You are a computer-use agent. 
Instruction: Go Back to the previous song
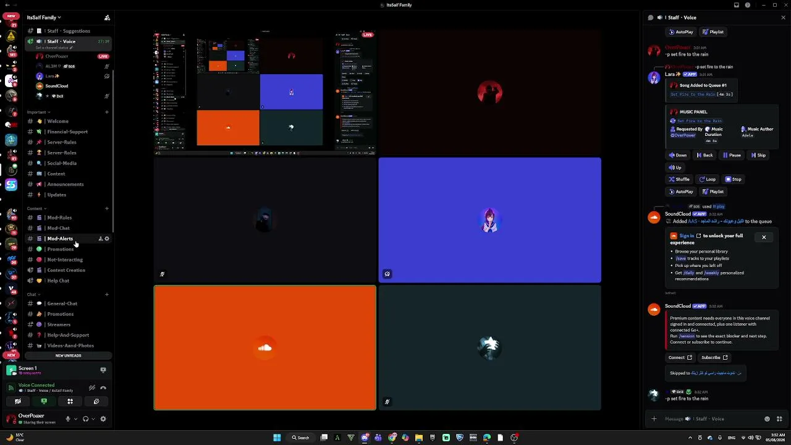click(x=704, y=155)
